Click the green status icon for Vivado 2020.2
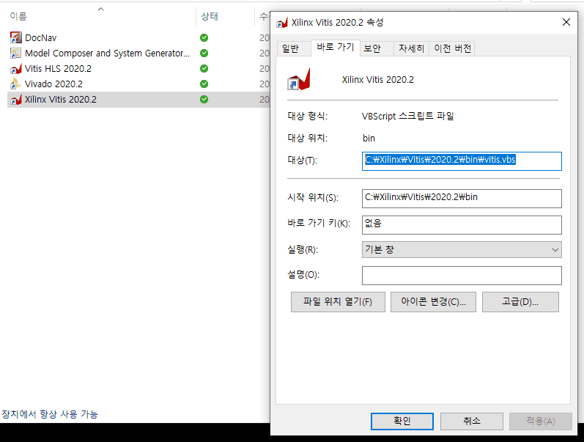 pyautogui.click(x=204, y=84)
